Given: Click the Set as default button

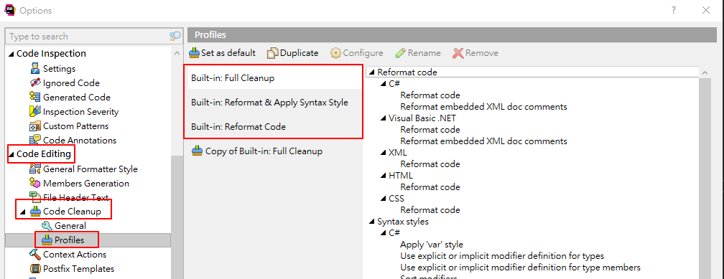Looking at the screenshot, I should (x=222, y=53).
